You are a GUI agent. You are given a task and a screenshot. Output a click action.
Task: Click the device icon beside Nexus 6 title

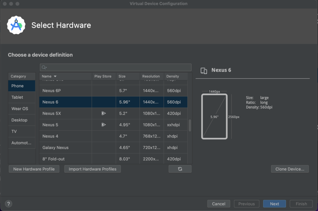pos(204,71)
